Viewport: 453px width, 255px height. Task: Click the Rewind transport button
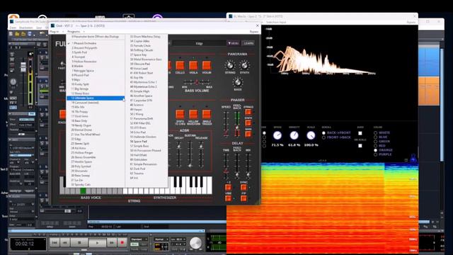65,242
